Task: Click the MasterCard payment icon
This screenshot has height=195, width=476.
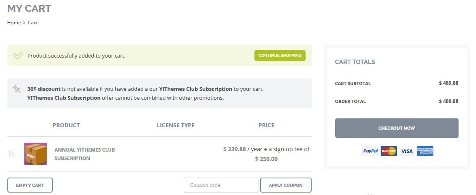Action: pyautogui.click(x=389, y=151)
